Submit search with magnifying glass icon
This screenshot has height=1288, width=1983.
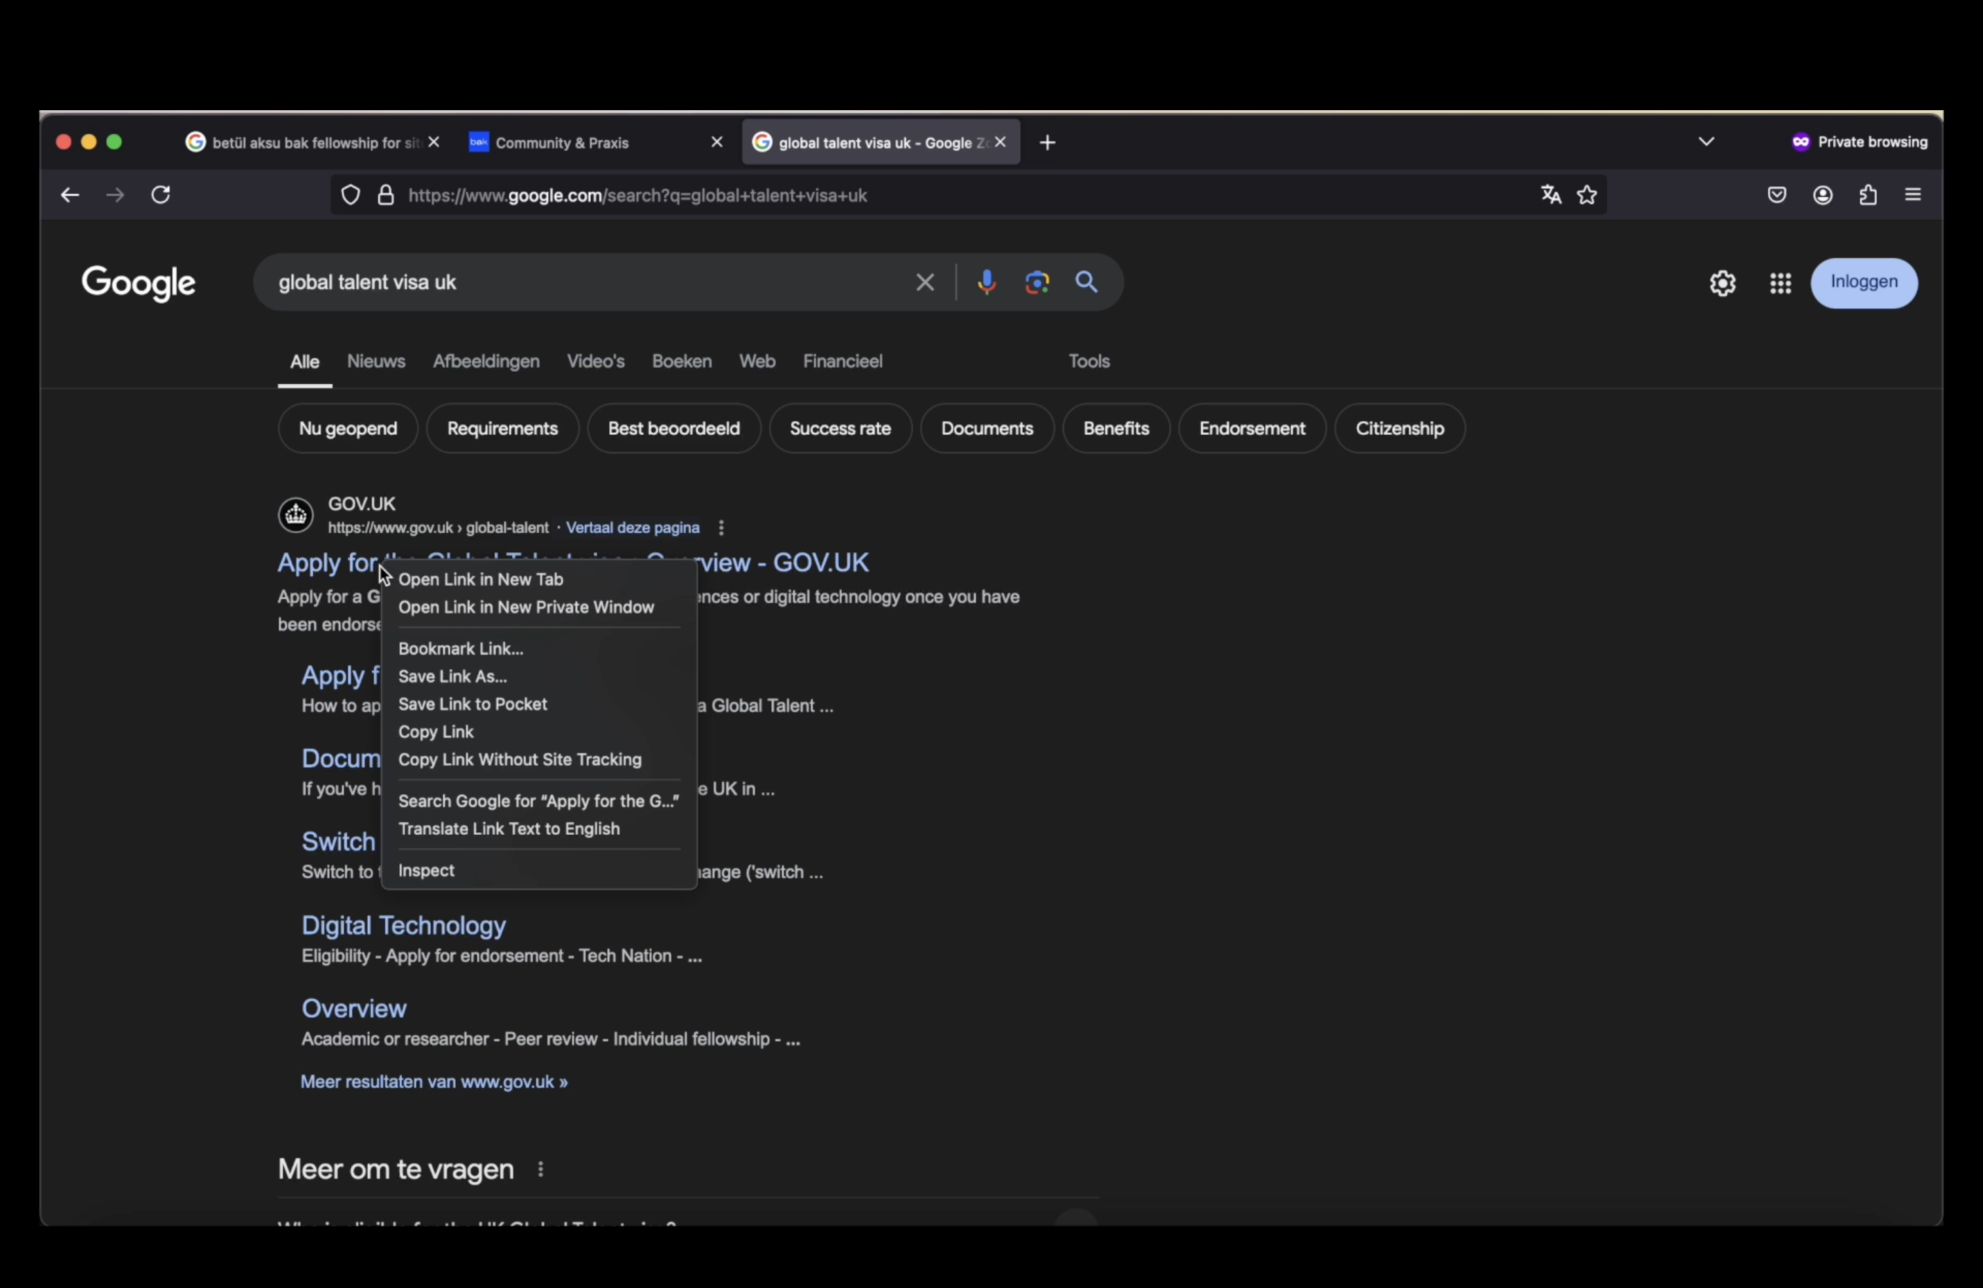[1087, 283]
